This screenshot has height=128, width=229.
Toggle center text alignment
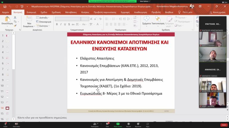[x=111, y=24]
